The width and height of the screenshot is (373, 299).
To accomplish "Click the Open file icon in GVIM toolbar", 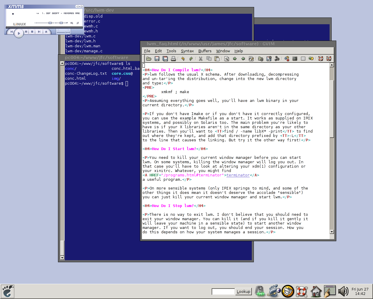I will (x=149, y=59).
